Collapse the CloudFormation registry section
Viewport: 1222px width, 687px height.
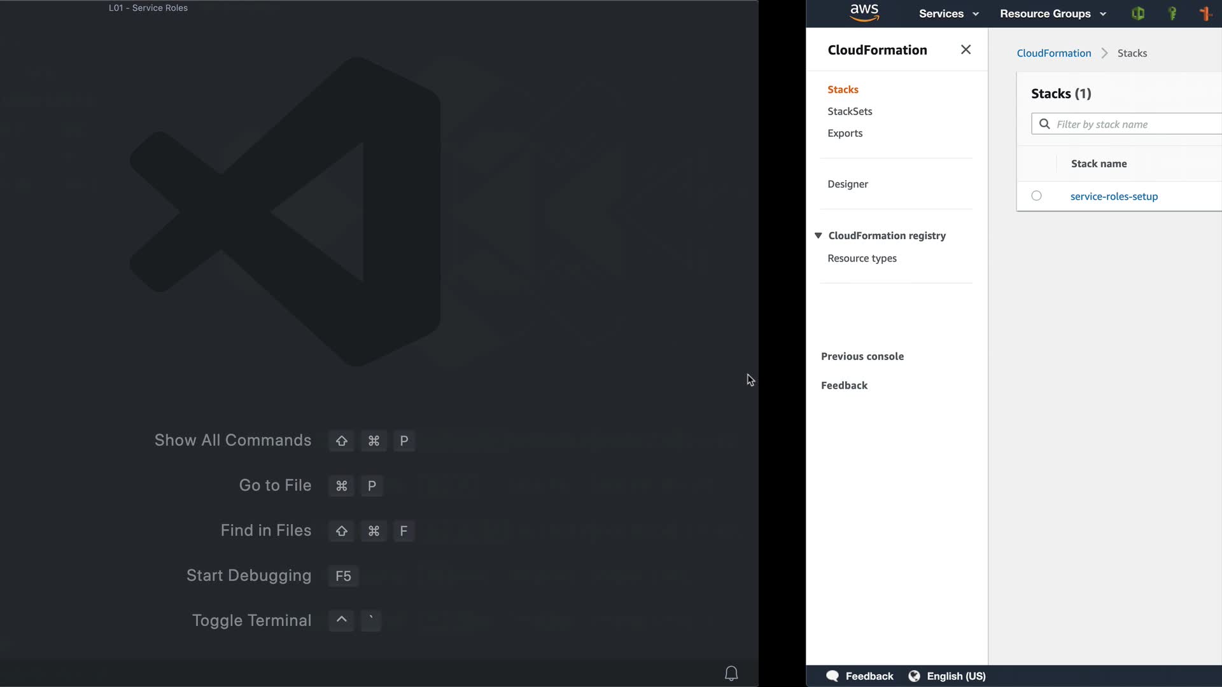pyautogui.click(x=818, y=235)
